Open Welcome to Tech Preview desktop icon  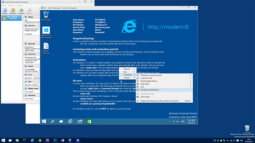[x=46, y=33]
